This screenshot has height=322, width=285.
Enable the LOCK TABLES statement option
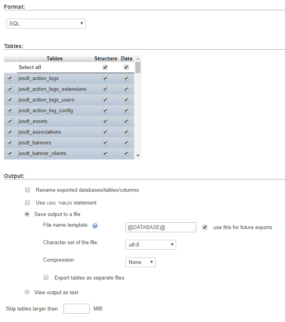pyautogui.click(x=27, y=202)
